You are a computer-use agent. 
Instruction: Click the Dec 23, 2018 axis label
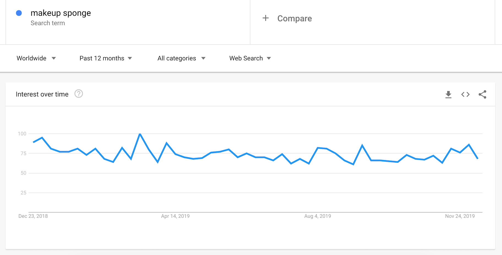(x=33, y=216)
